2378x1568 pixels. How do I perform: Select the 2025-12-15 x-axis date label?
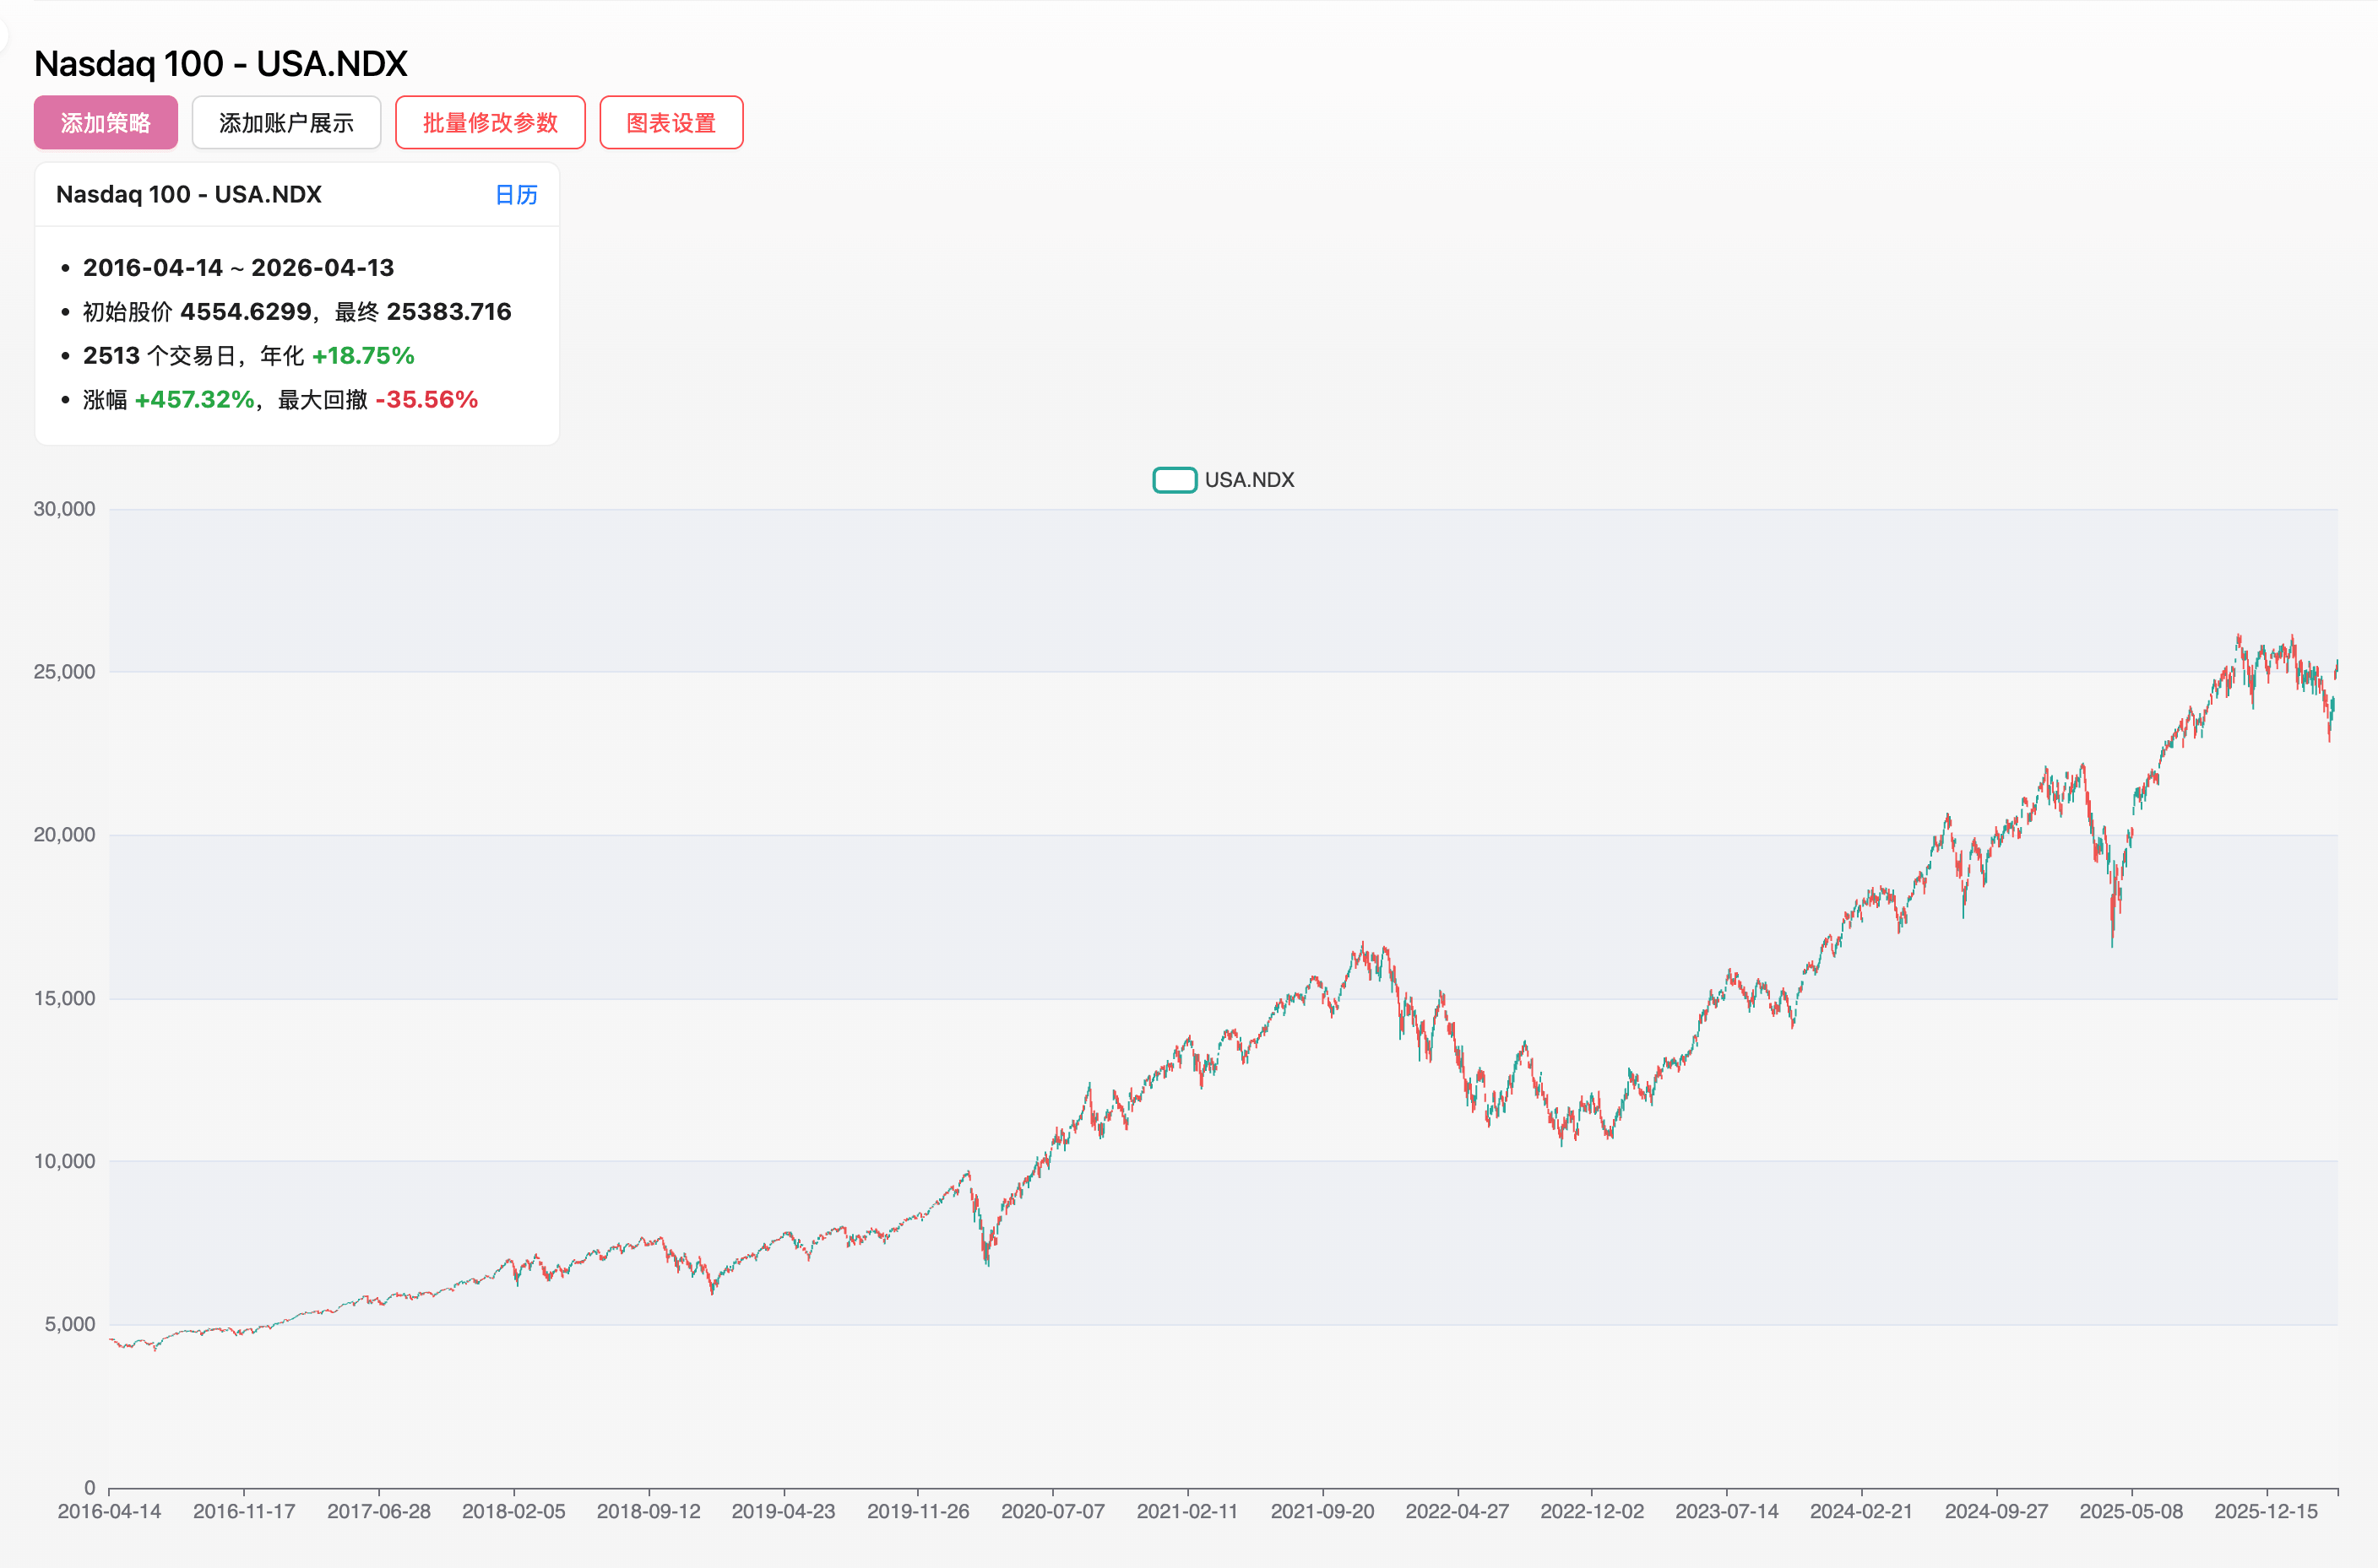pos(2265,1511)
